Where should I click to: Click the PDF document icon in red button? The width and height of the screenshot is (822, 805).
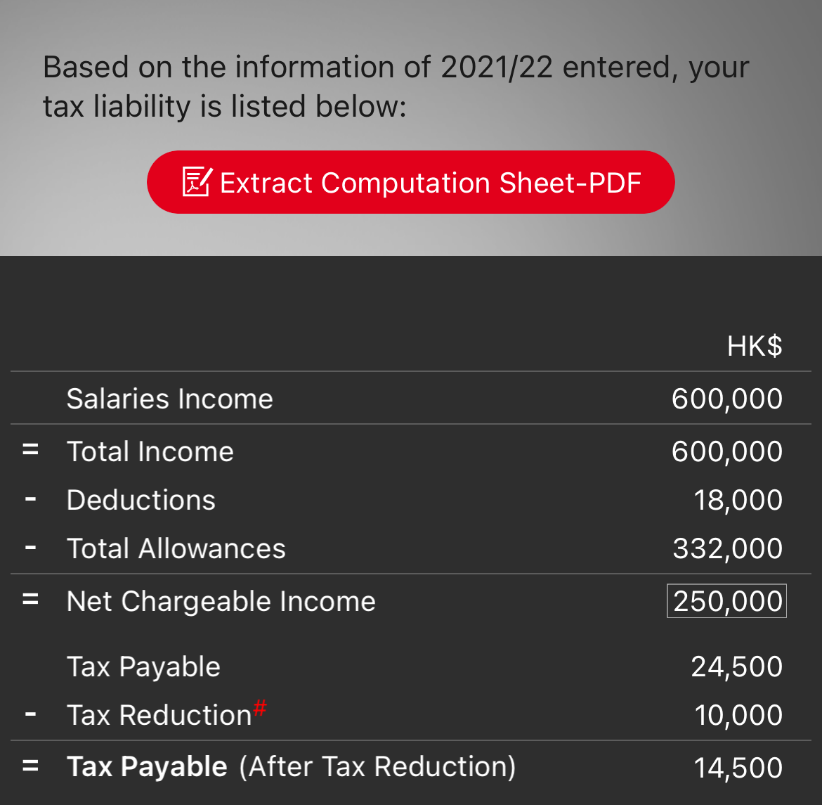click(x=197, y=181)
